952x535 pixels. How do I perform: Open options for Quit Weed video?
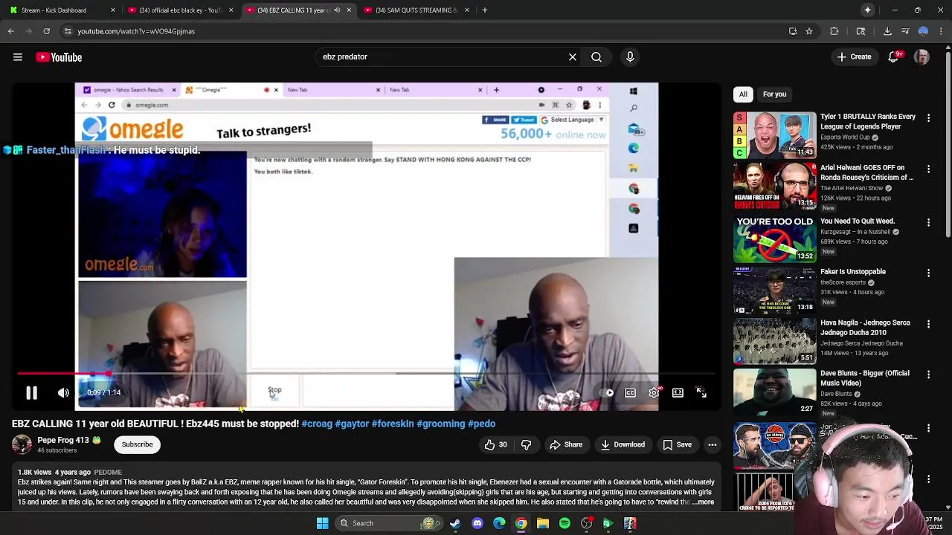coord(928,222)
